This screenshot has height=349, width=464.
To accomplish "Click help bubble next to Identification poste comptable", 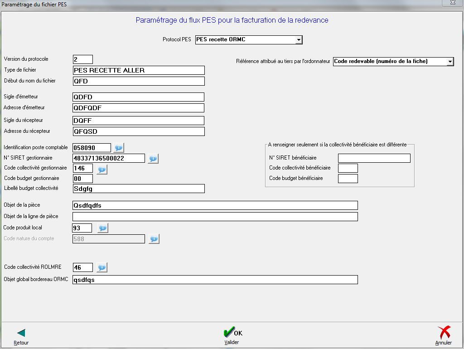I will coord(119,148).
